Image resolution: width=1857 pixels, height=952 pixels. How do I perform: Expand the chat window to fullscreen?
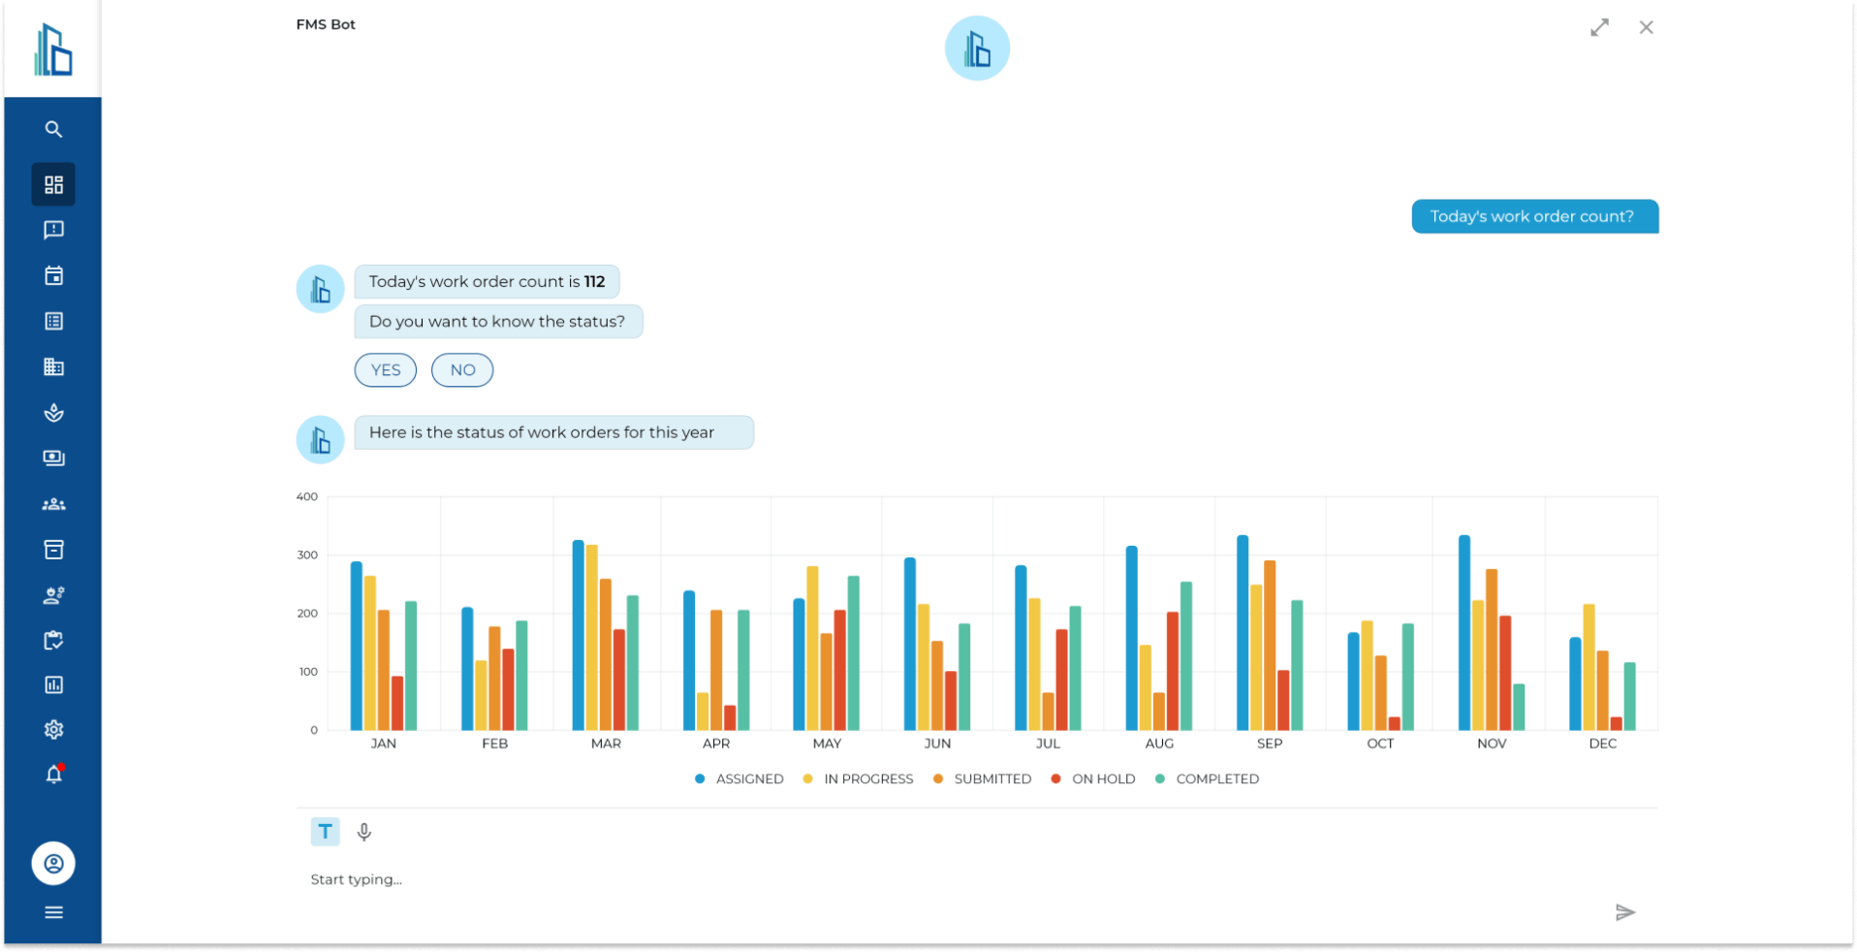coord(1599,28)
